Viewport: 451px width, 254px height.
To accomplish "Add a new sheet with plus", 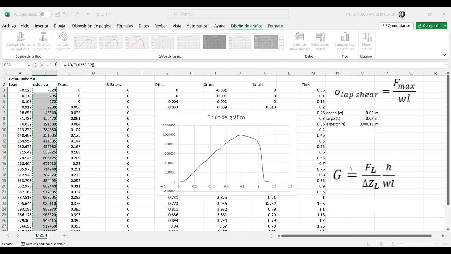I will pos(65,235).
